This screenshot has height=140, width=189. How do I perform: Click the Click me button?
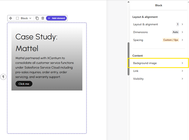24,84
